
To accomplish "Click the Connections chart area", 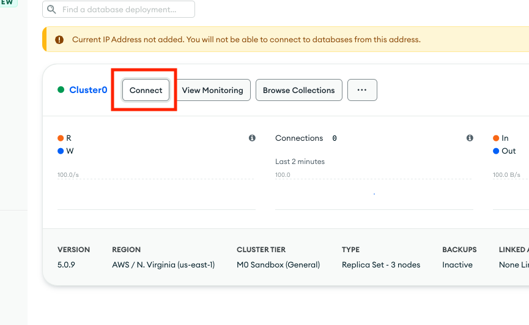I will coord(374,193).
